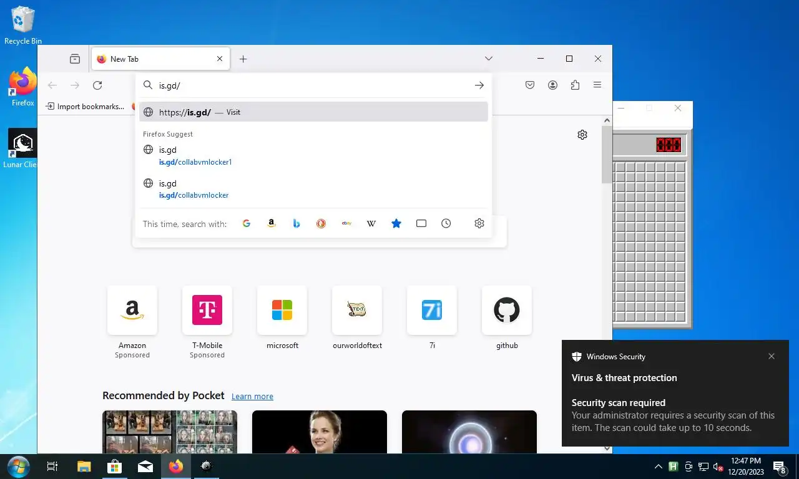Search this time with Wikipedia
Viewport: 799px width, 479px height.
[x=371, y=223]
